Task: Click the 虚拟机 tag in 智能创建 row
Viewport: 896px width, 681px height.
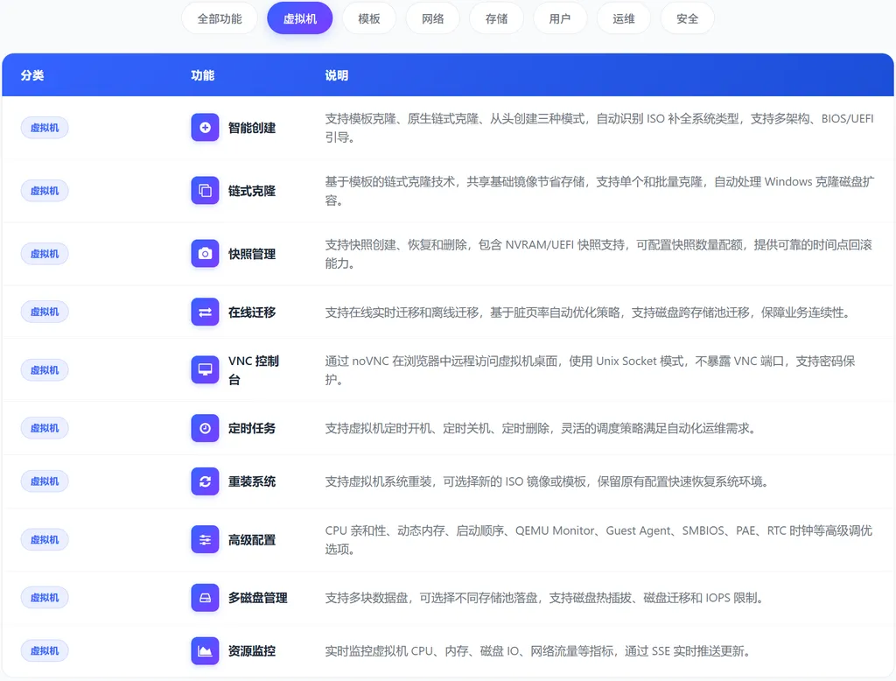Action: coord(45,128)
